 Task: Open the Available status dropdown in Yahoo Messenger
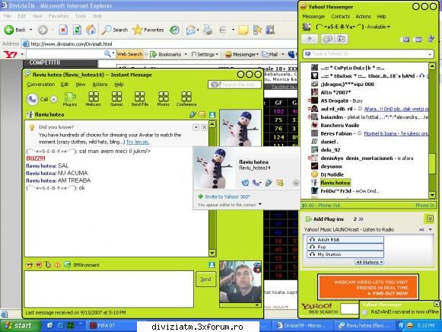tap(379, 27)
